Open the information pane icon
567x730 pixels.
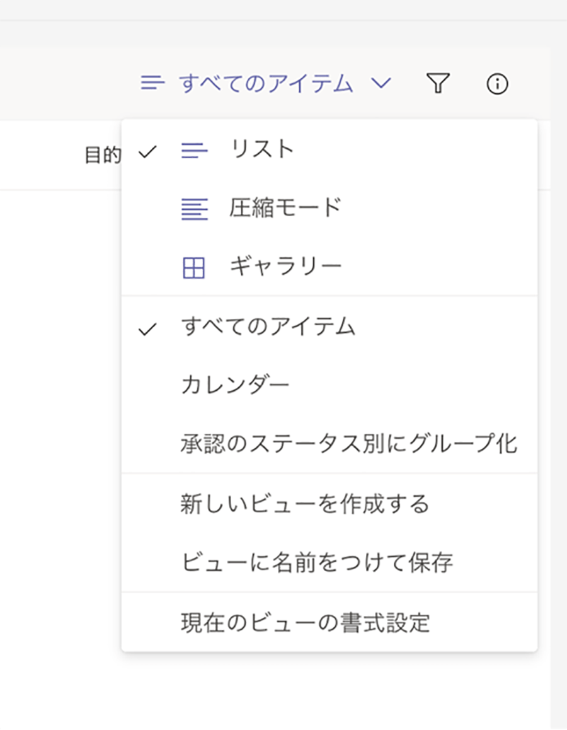coord(497,83)
